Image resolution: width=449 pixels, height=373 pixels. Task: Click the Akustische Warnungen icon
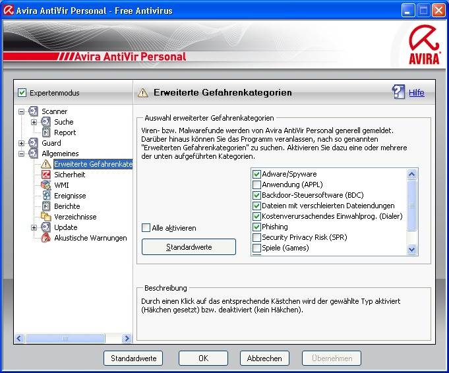pyautogui.click(x=45, y=238)
